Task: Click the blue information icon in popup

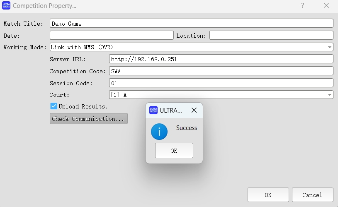Action: (159, 132)
